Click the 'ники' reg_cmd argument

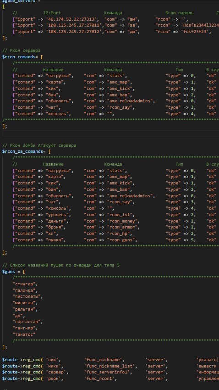[54, 366]
